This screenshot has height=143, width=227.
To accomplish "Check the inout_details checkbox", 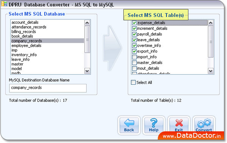I will [x=134, y=68].
